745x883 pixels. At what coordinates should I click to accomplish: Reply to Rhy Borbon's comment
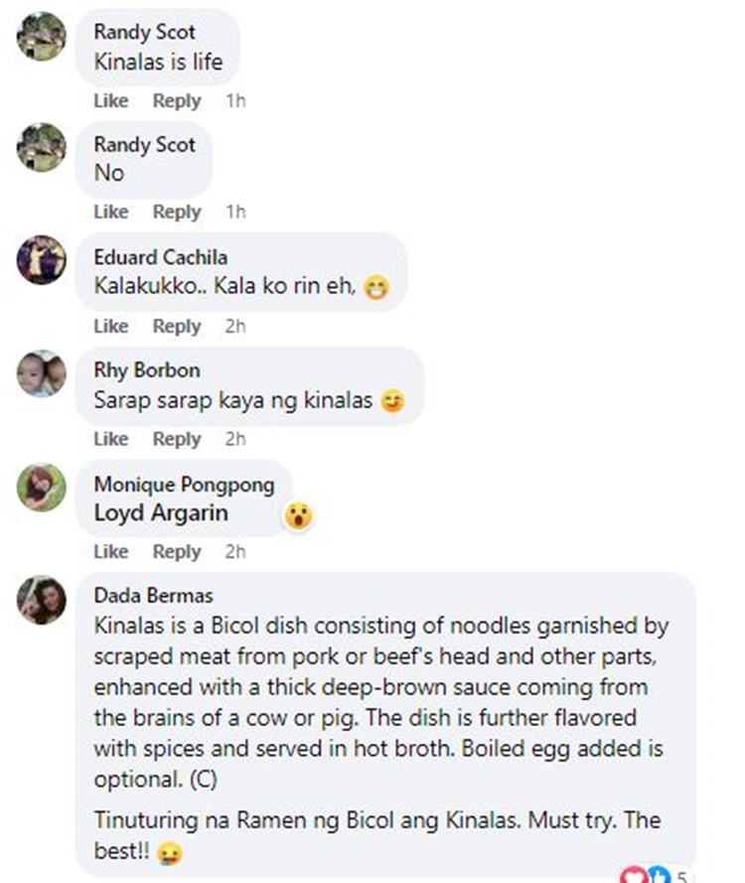click(177, 438)
